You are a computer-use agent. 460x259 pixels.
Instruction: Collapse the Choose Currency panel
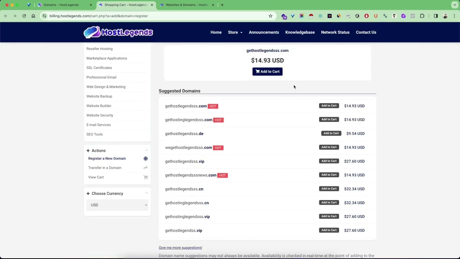click(x=146, y=194)
